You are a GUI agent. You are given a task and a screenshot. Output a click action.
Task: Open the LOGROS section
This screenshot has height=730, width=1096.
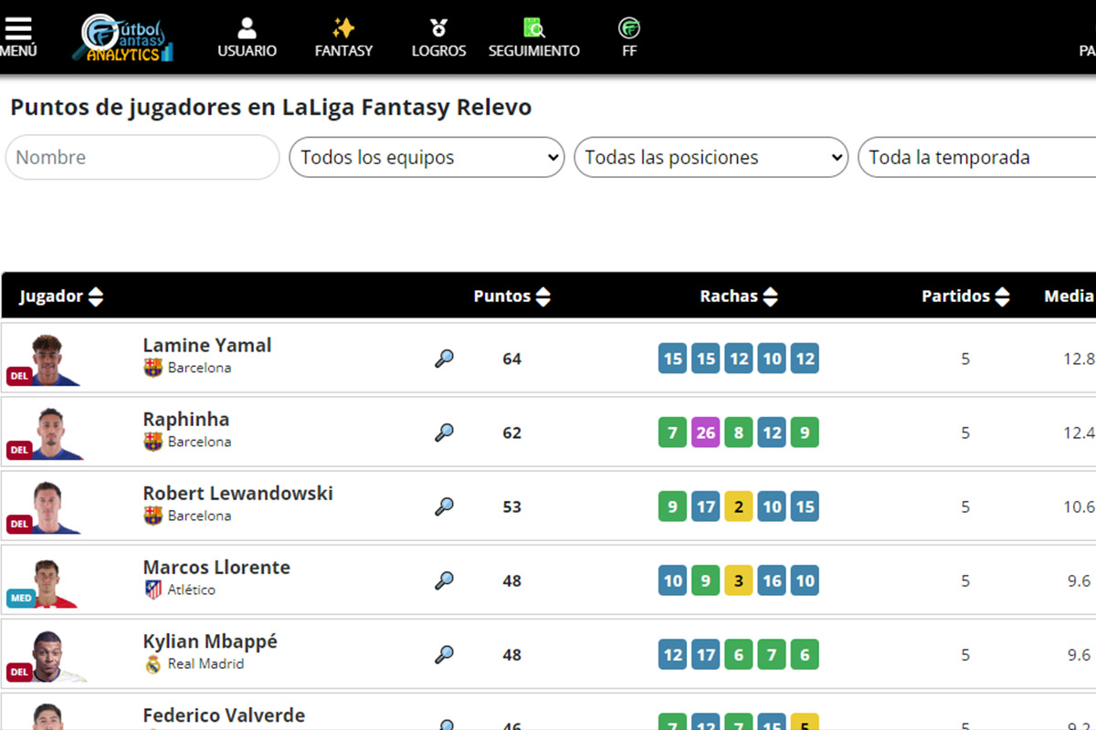click(438, 37)
